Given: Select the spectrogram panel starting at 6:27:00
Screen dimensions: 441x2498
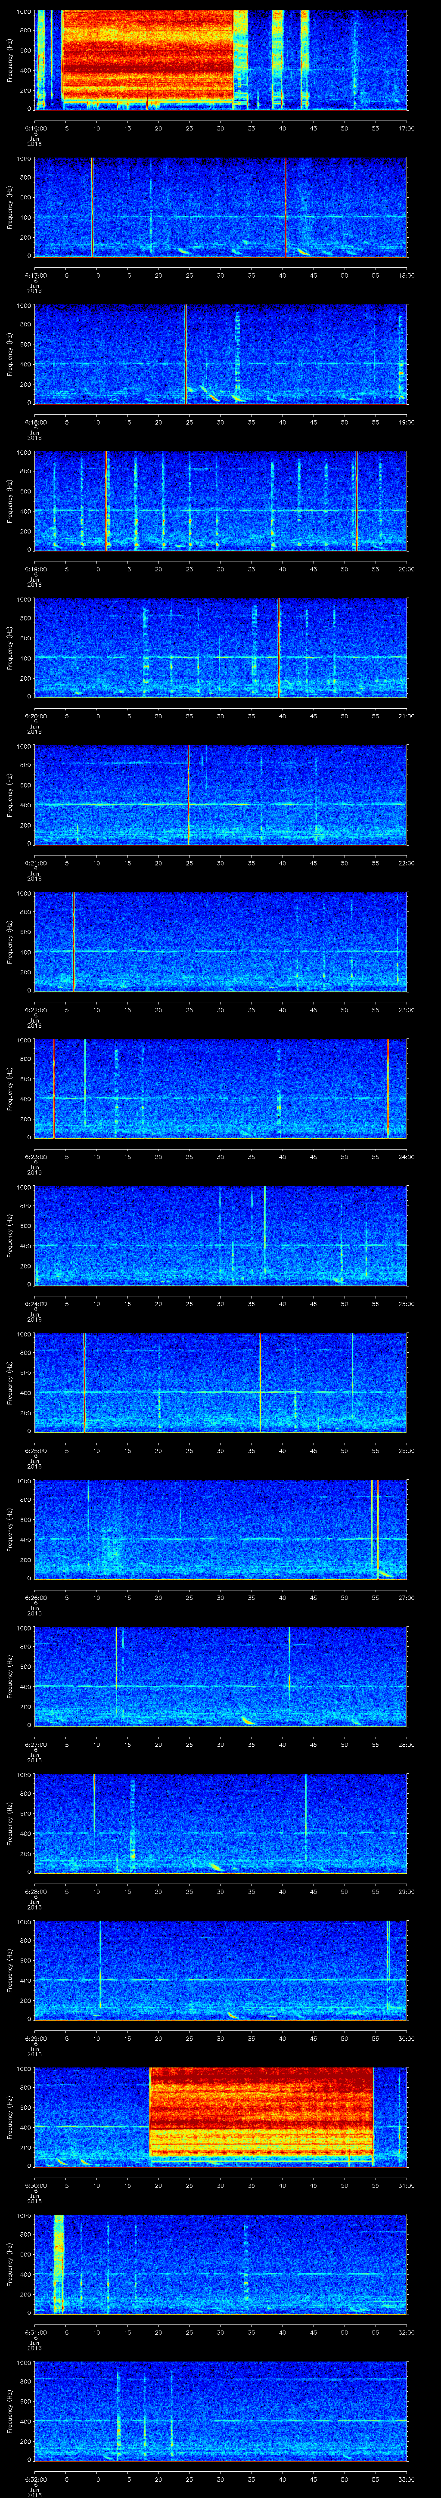Looking at the screenshot, I should pos(221,1676).
